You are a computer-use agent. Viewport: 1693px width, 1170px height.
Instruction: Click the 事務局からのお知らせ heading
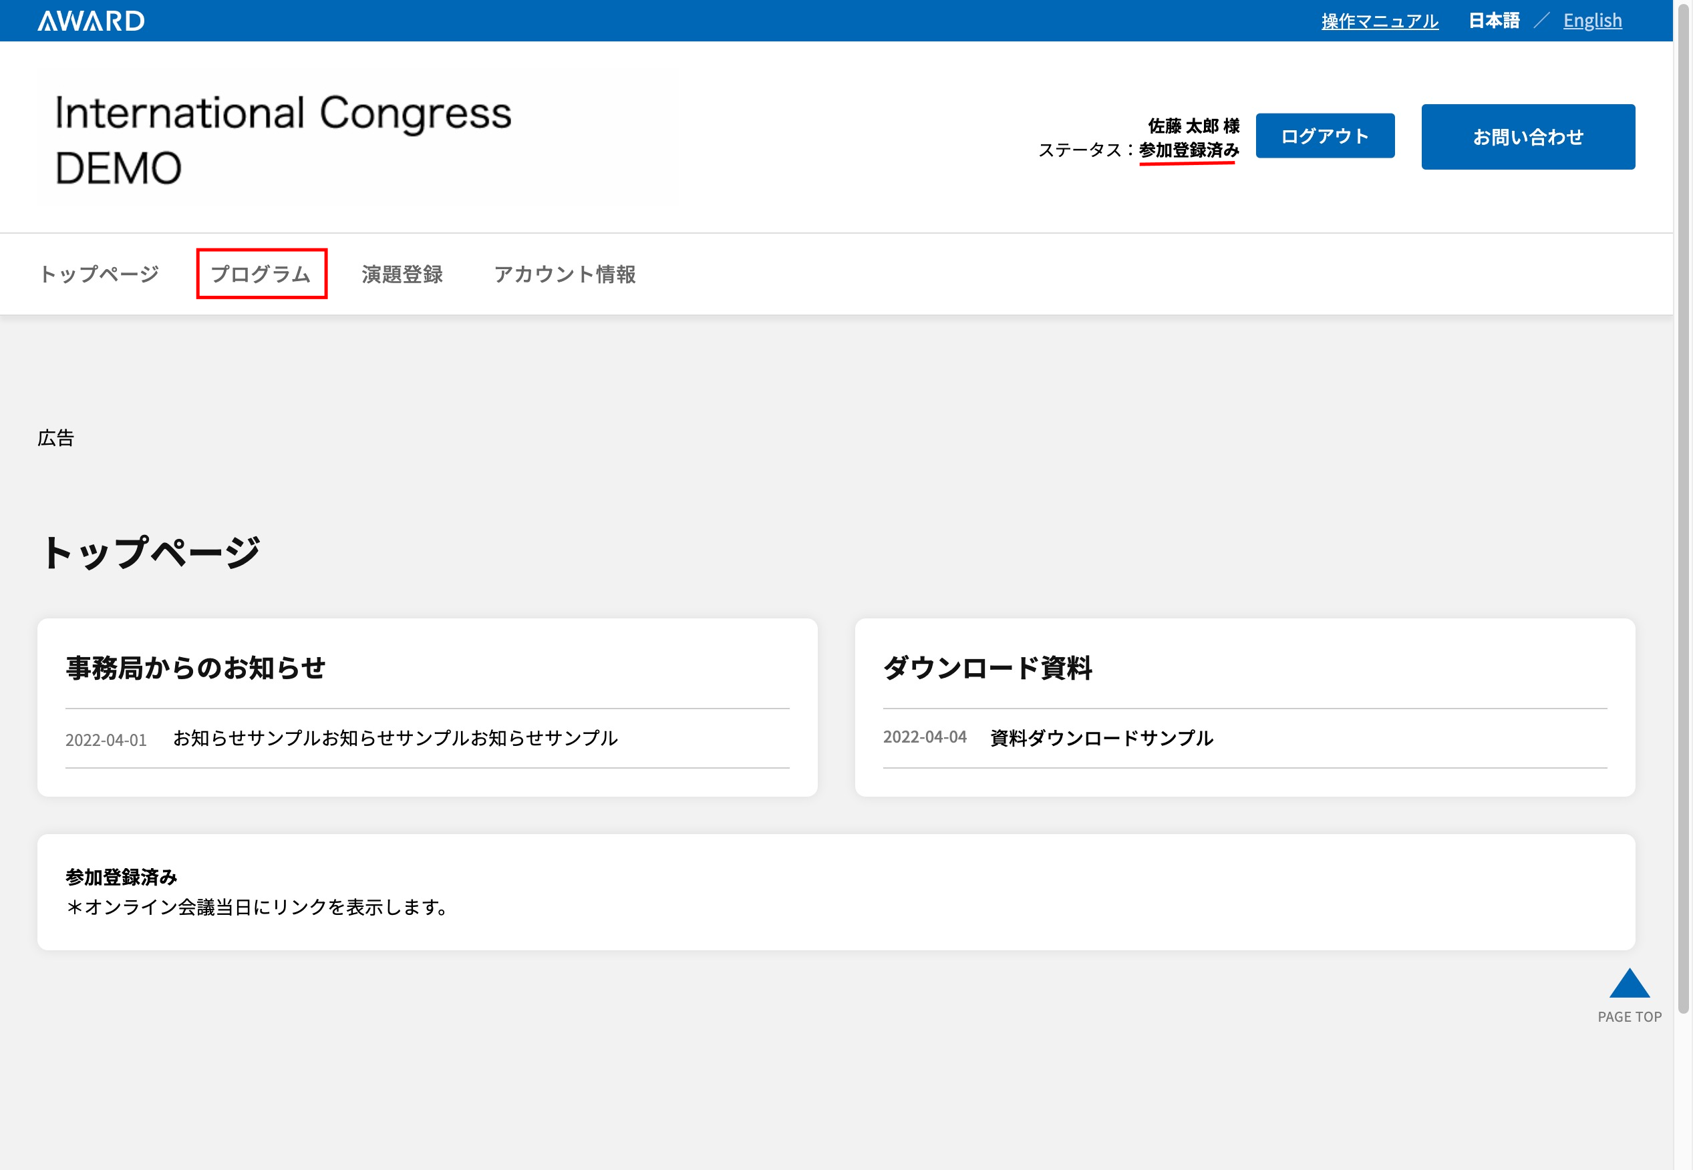196,668
